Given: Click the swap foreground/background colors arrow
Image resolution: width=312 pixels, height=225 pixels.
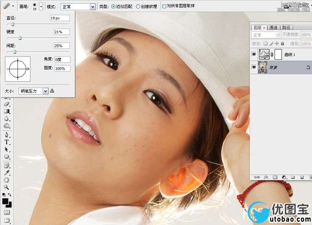Looking at the screenshot, I should coord(9,195).
